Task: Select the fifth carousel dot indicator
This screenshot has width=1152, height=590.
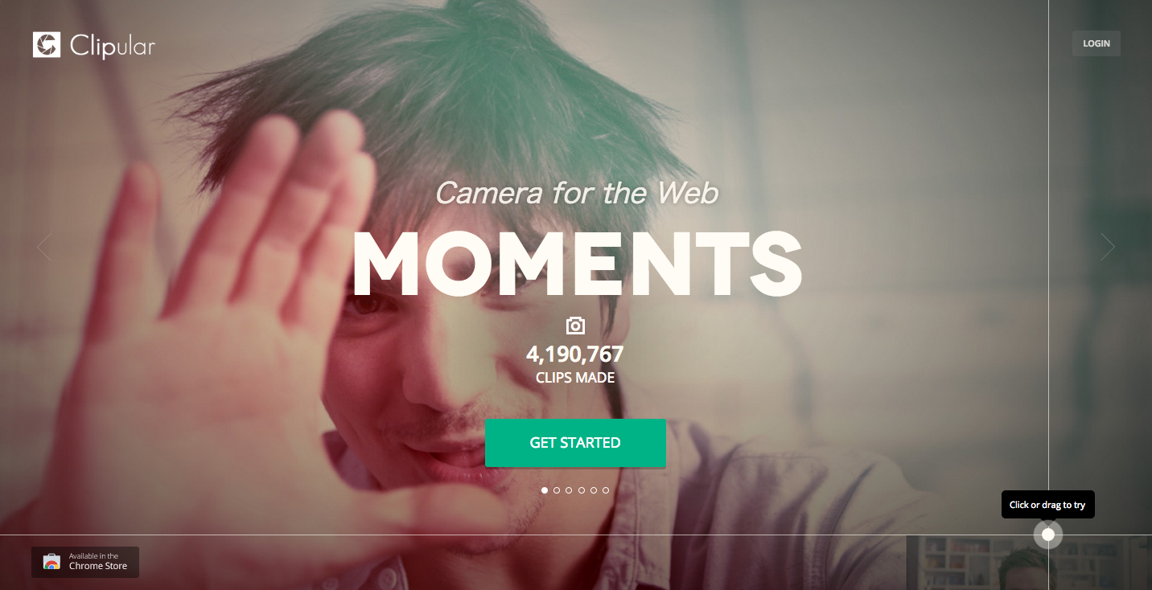Action: pyautogui.click(x=594, y=490)
